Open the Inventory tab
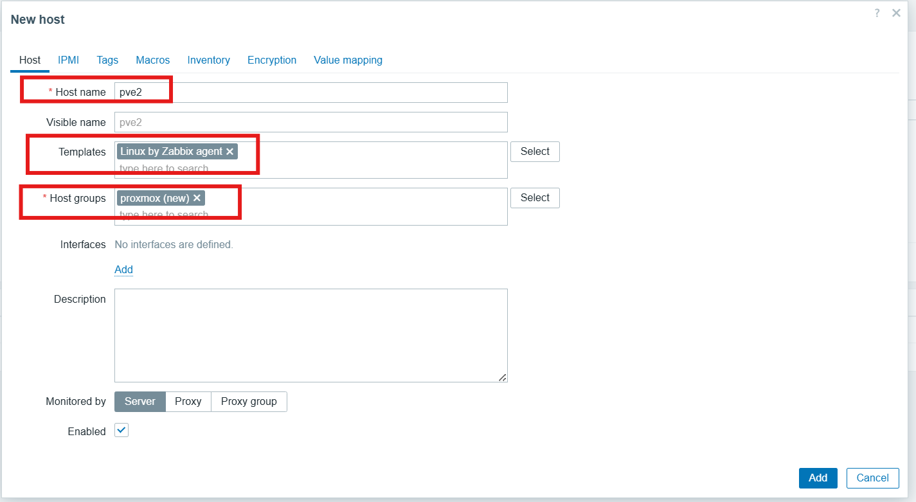 [x=208, y=60]
